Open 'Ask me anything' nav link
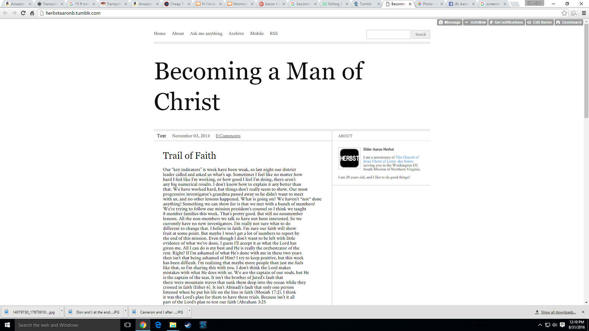 [x=206, y=33]
